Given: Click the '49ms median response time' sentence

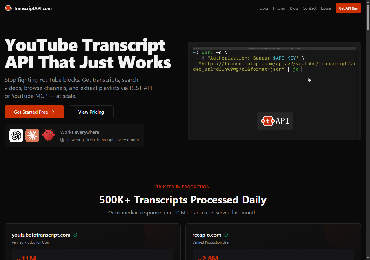Looking at the screenshot, I should point(183,213).
